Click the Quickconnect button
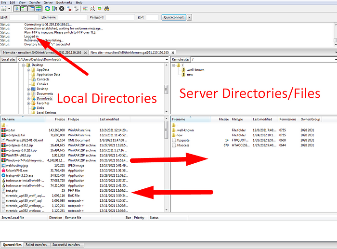The height and width of the screenshot is (249, 337). coord(174,17)
